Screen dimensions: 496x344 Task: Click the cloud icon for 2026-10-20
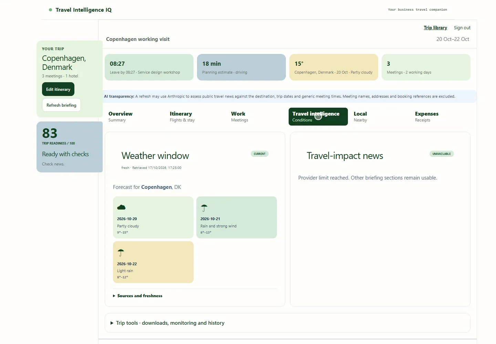click(x=121, y=207)
